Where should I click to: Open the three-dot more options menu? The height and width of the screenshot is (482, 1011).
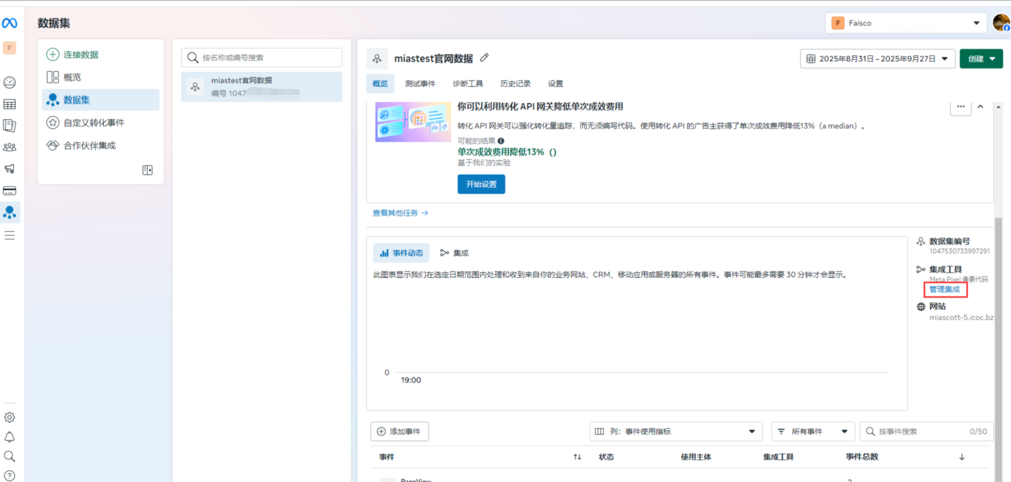(x=960, y=107)
